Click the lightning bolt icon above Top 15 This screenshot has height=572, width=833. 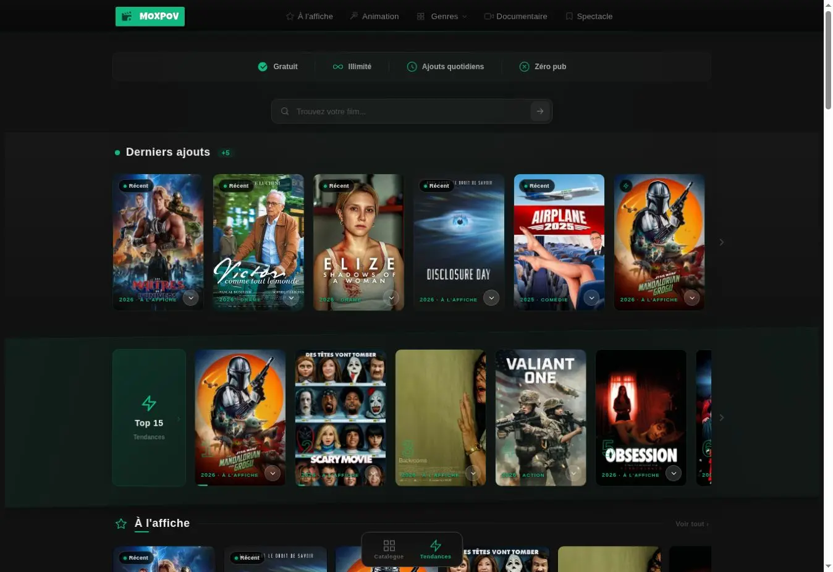click(x=149, y=403)
